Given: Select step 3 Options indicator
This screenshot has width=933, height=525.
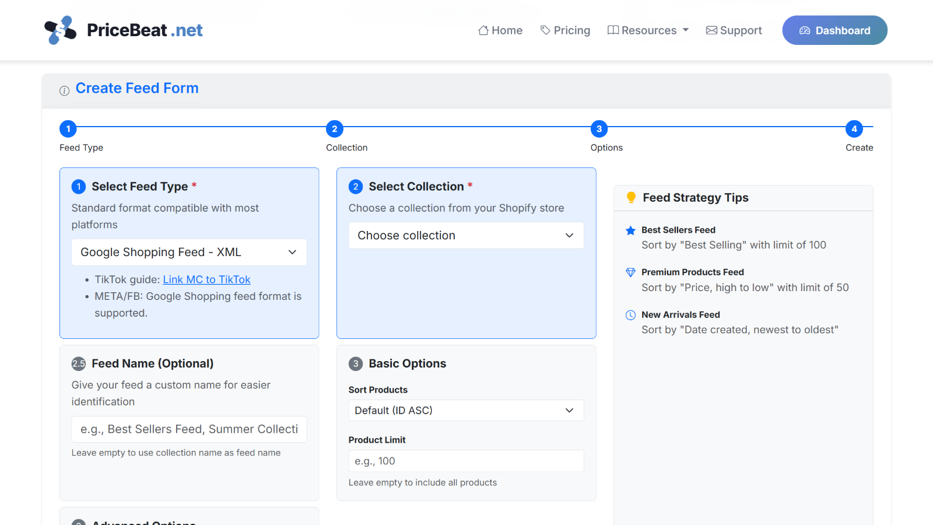Looking at the screenshot, I should pos(599,129).
